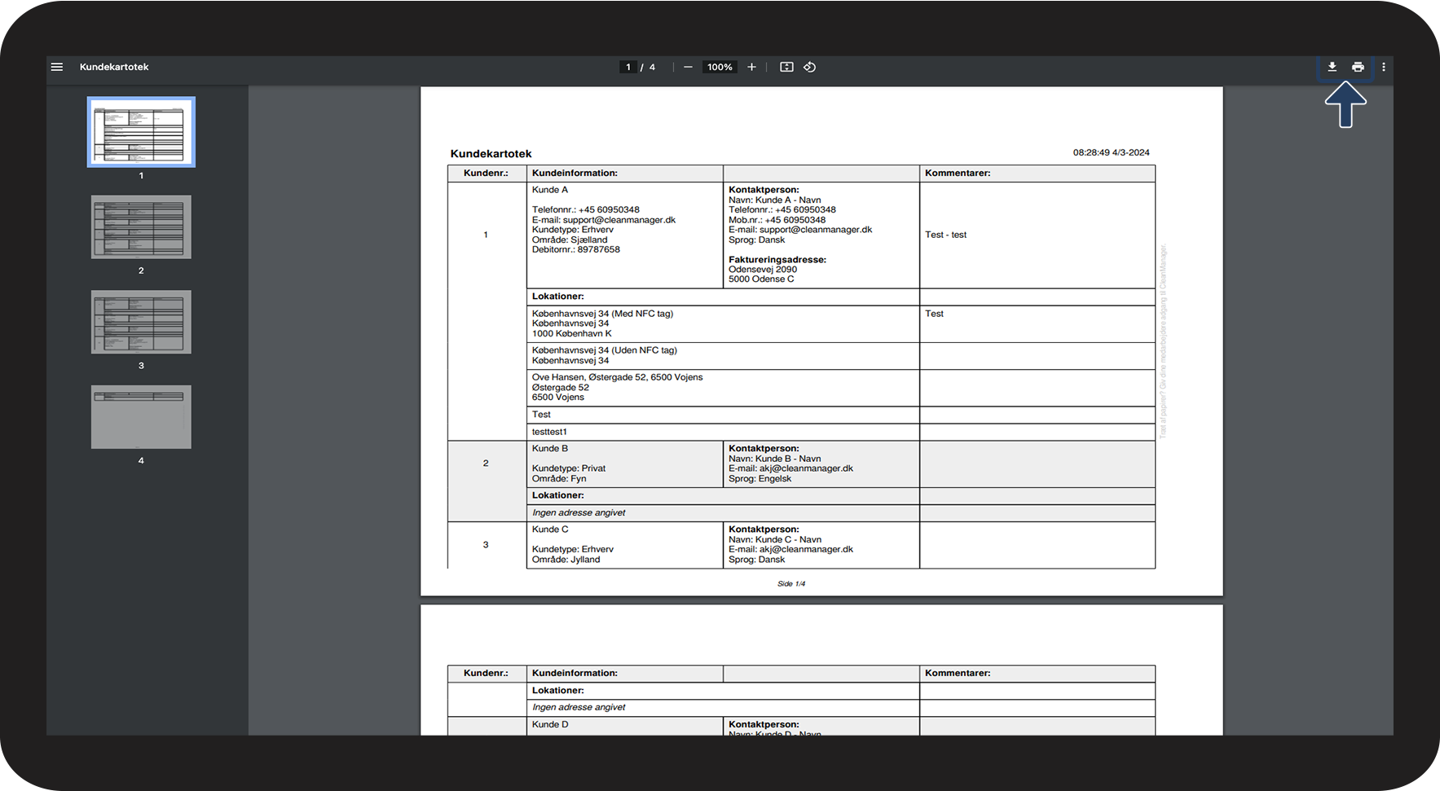
Task: Click Område: Jylland text
Action: (x=566, y=559)
